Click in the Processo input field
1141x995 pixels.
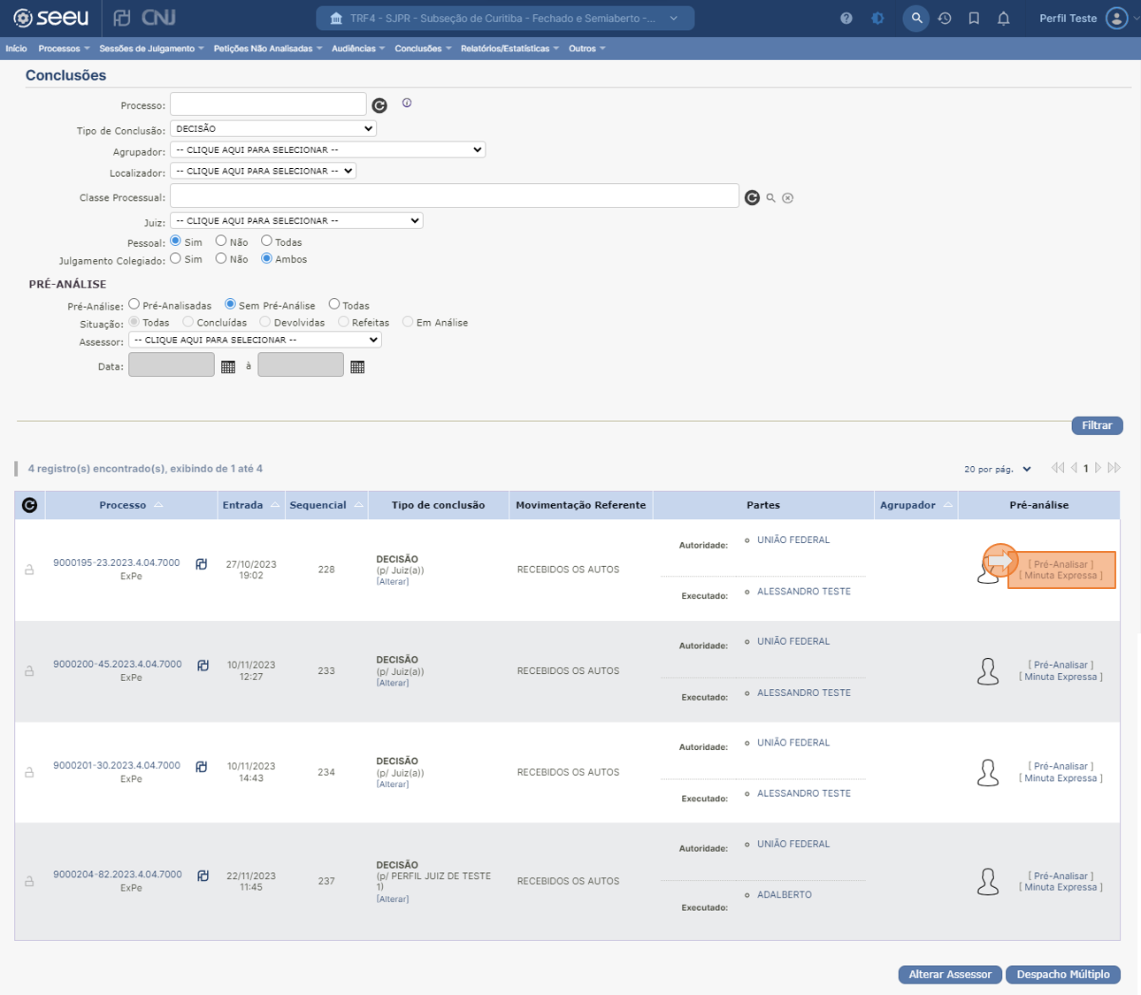pyautogui.click(x=268, y=104)
